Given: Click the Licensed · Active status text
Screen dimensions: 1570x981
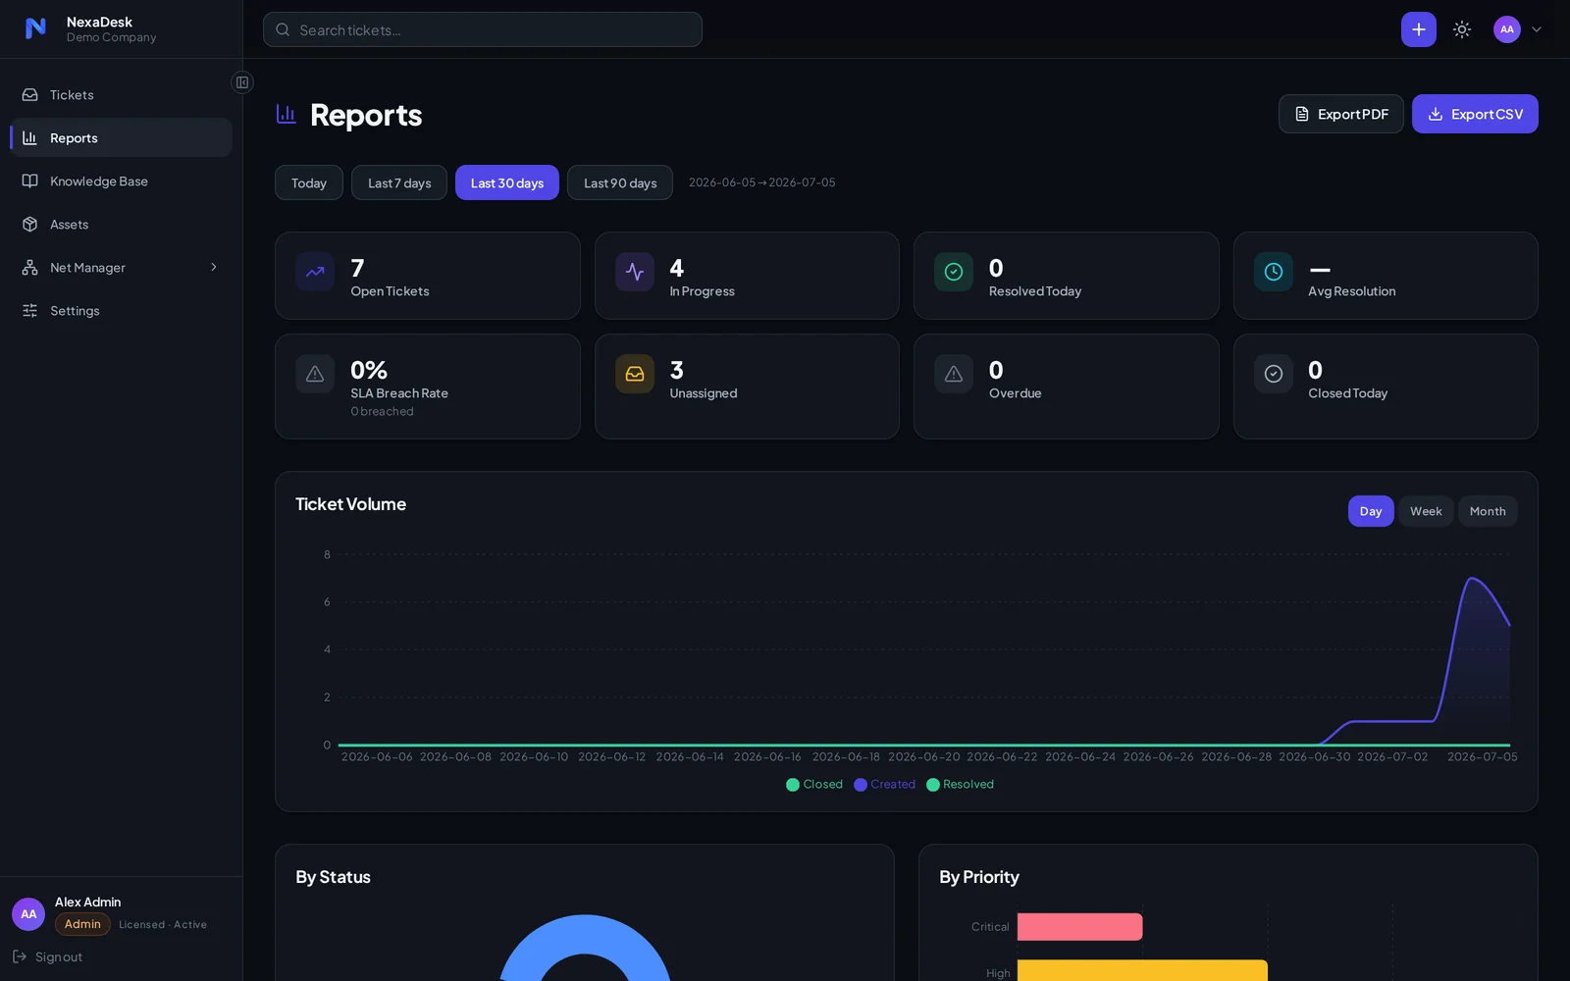Looking at the screenshot, I should pyautogui.click(x=163, y=925).
